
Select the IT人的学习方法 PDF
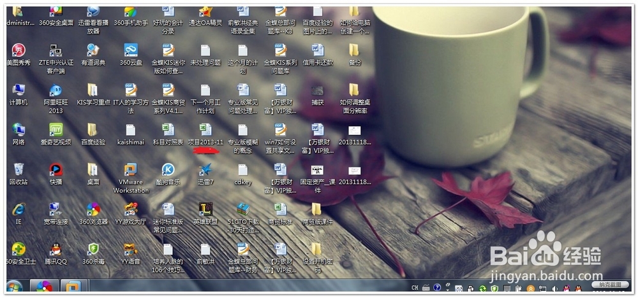[x=131, y=99]
